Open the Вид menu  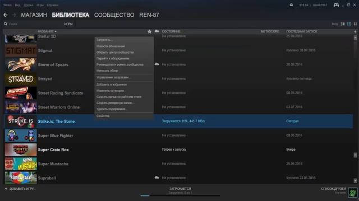pos(17,5)
